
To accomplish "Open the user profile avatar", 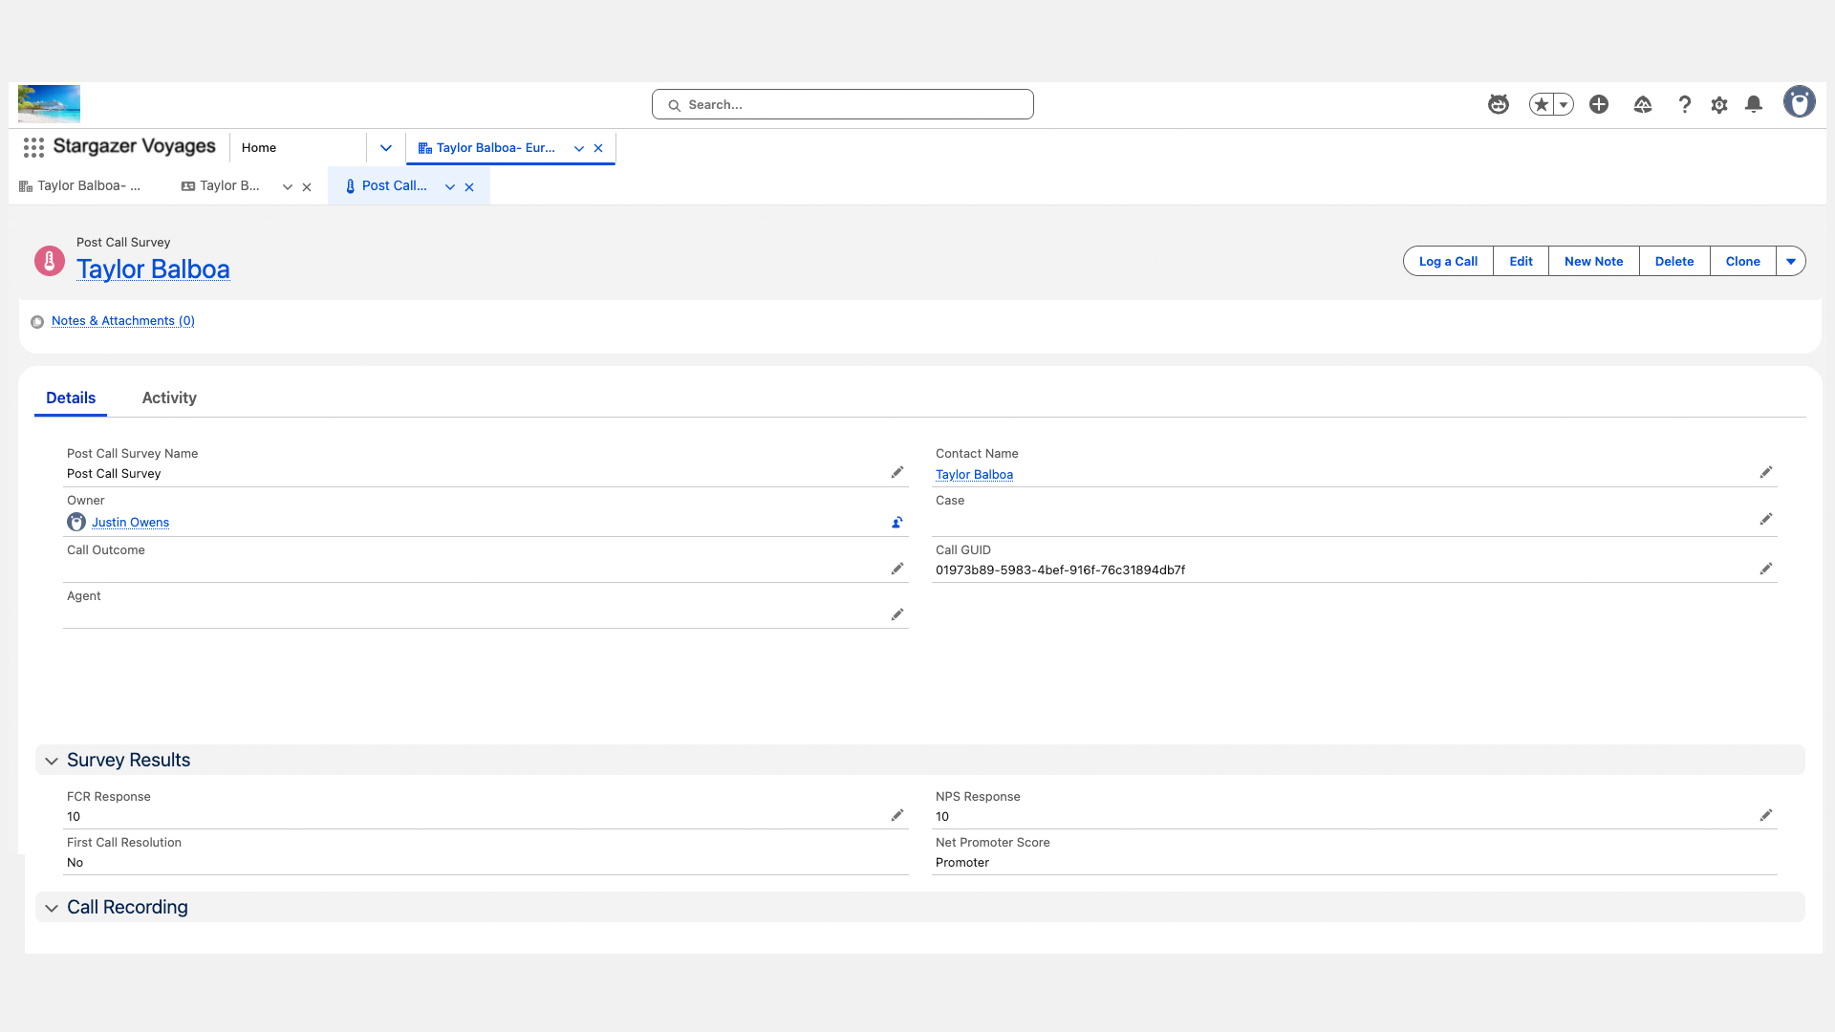I will coord(1799,102).
